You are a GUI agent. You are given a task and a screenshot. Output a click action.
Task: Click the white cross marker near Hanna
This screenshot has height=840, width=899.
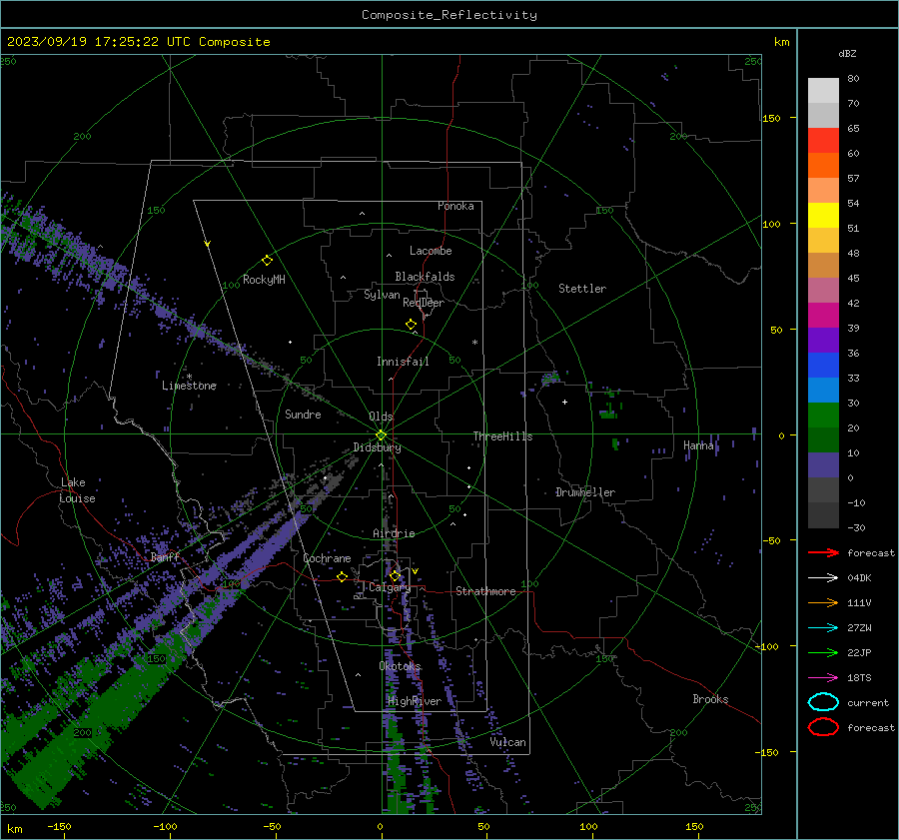pos(564,402)
